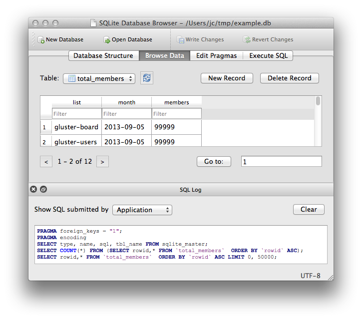The image size is (362, 320).
Task: Click the Write Changes toolbar icon
Action: (x=180, y=40)
